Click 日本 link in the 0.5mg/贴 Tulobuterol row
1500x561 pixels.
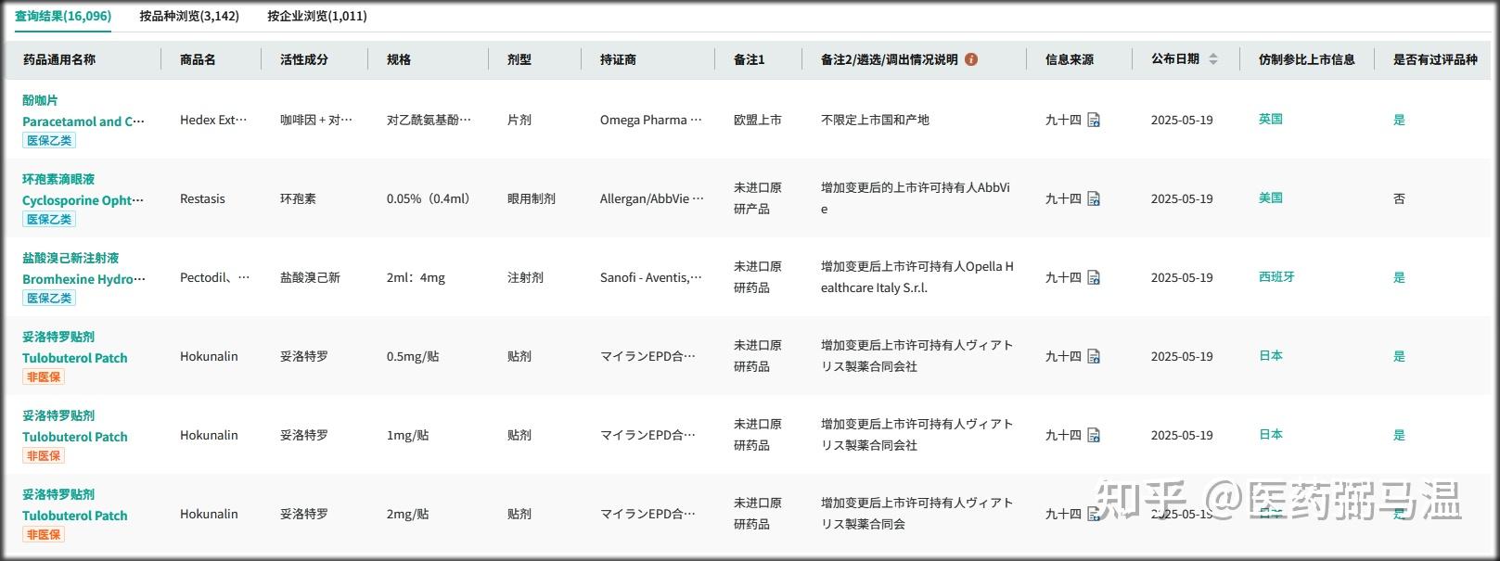pyautogui.click(x=1270, y=356)
